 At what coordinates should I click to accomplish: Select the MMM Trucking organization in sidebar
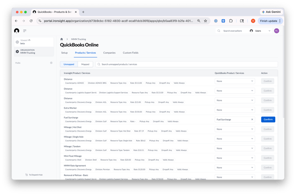34,52
